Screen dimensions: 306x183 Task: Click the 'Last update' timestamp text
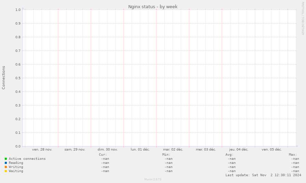coord(263,175)
